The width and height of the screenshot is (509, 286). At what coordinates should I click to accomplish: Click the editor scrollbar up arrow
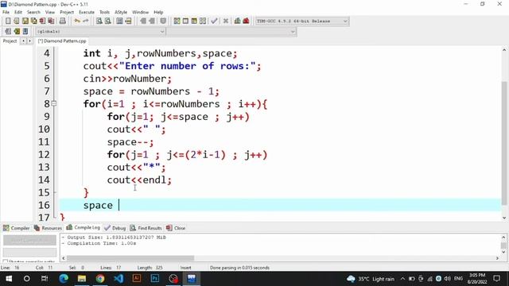[x=503, y=50]
